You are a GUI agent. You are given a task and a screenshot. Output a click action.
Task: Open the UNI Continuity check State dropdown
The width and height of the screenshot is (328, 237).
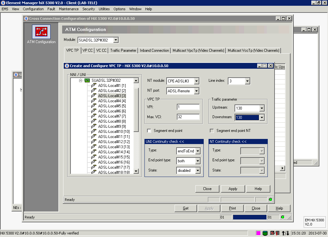[x=198, y=171]
